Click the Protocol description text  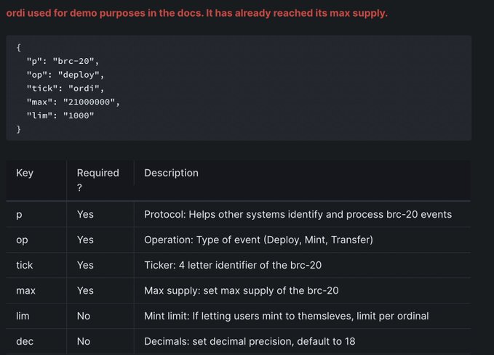[298, 214]
